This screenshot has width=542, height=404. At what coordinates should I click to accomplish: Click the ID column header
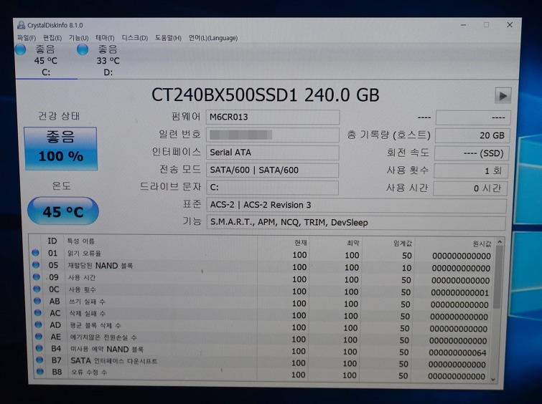point(52,241)
